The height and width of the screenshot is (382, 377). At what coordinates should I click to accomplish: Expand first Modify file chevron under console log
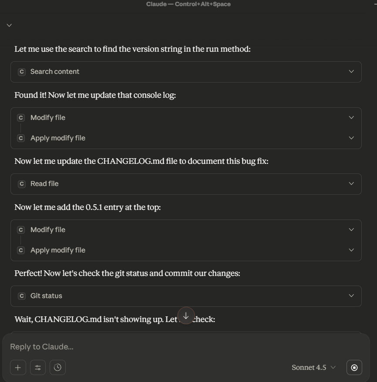[351, 118]
